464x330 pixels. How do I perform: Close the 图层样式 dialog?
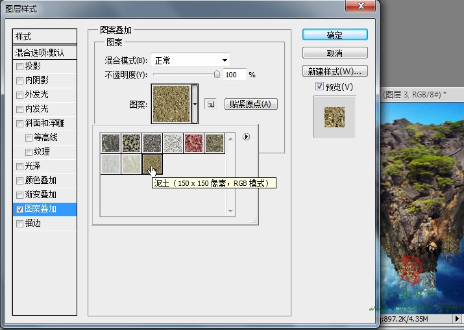[x=361, y=5]
